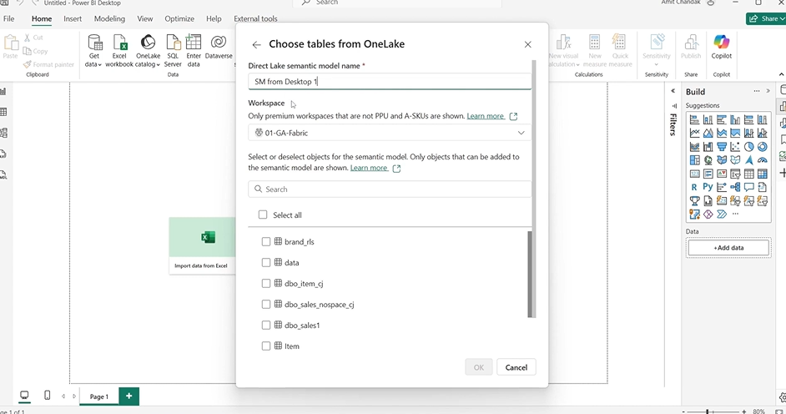The width and height of the screenshot is (786, 414).
Task: Select the treemap visual
Action: click(x=694, y=160)
